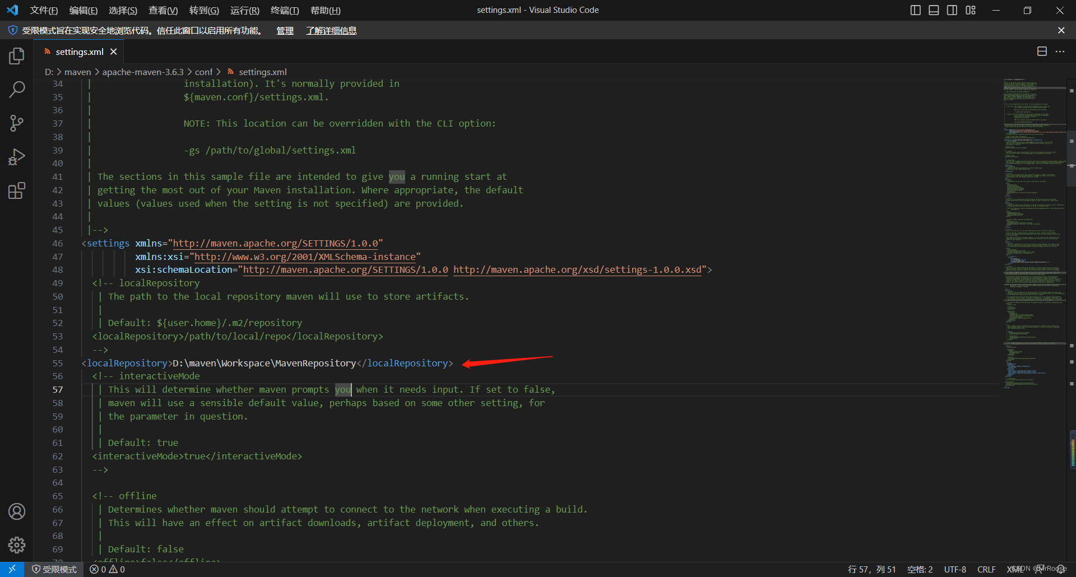The height and width of the screenshot is (577, 1076).
Task: Open the settings-1.0.0.xsd URL
Action: [577, 270]
